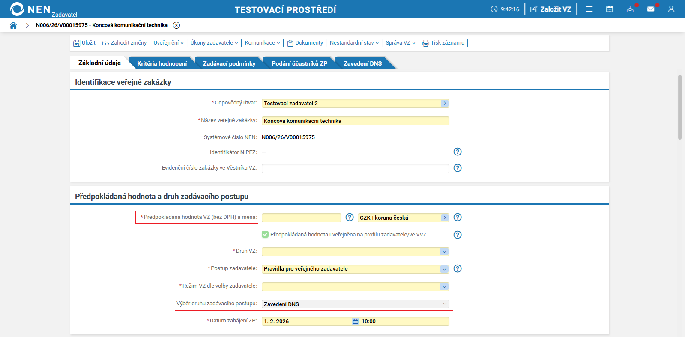Open the currency picker arrow for CZK

[445, 218]
